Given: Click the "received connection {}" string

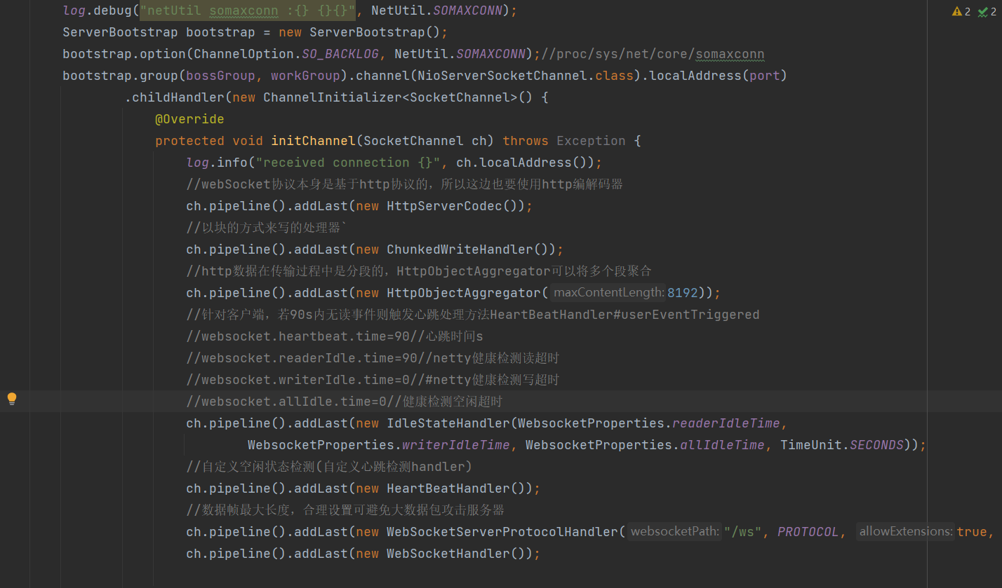Looking at the screenshot, I should (348, 163).
